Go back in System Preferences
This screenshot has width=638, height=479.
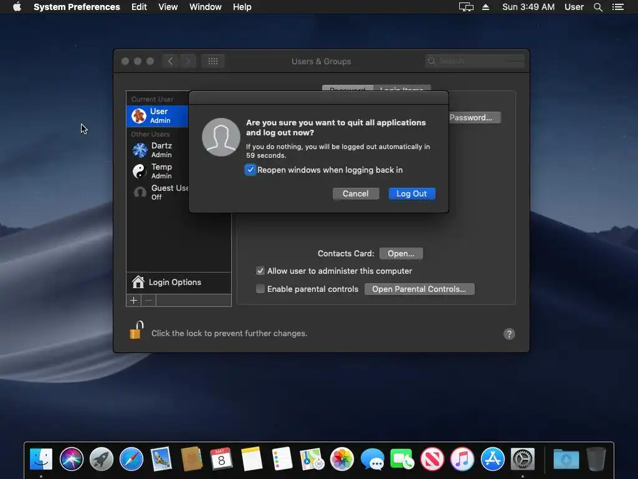(171, 61)
